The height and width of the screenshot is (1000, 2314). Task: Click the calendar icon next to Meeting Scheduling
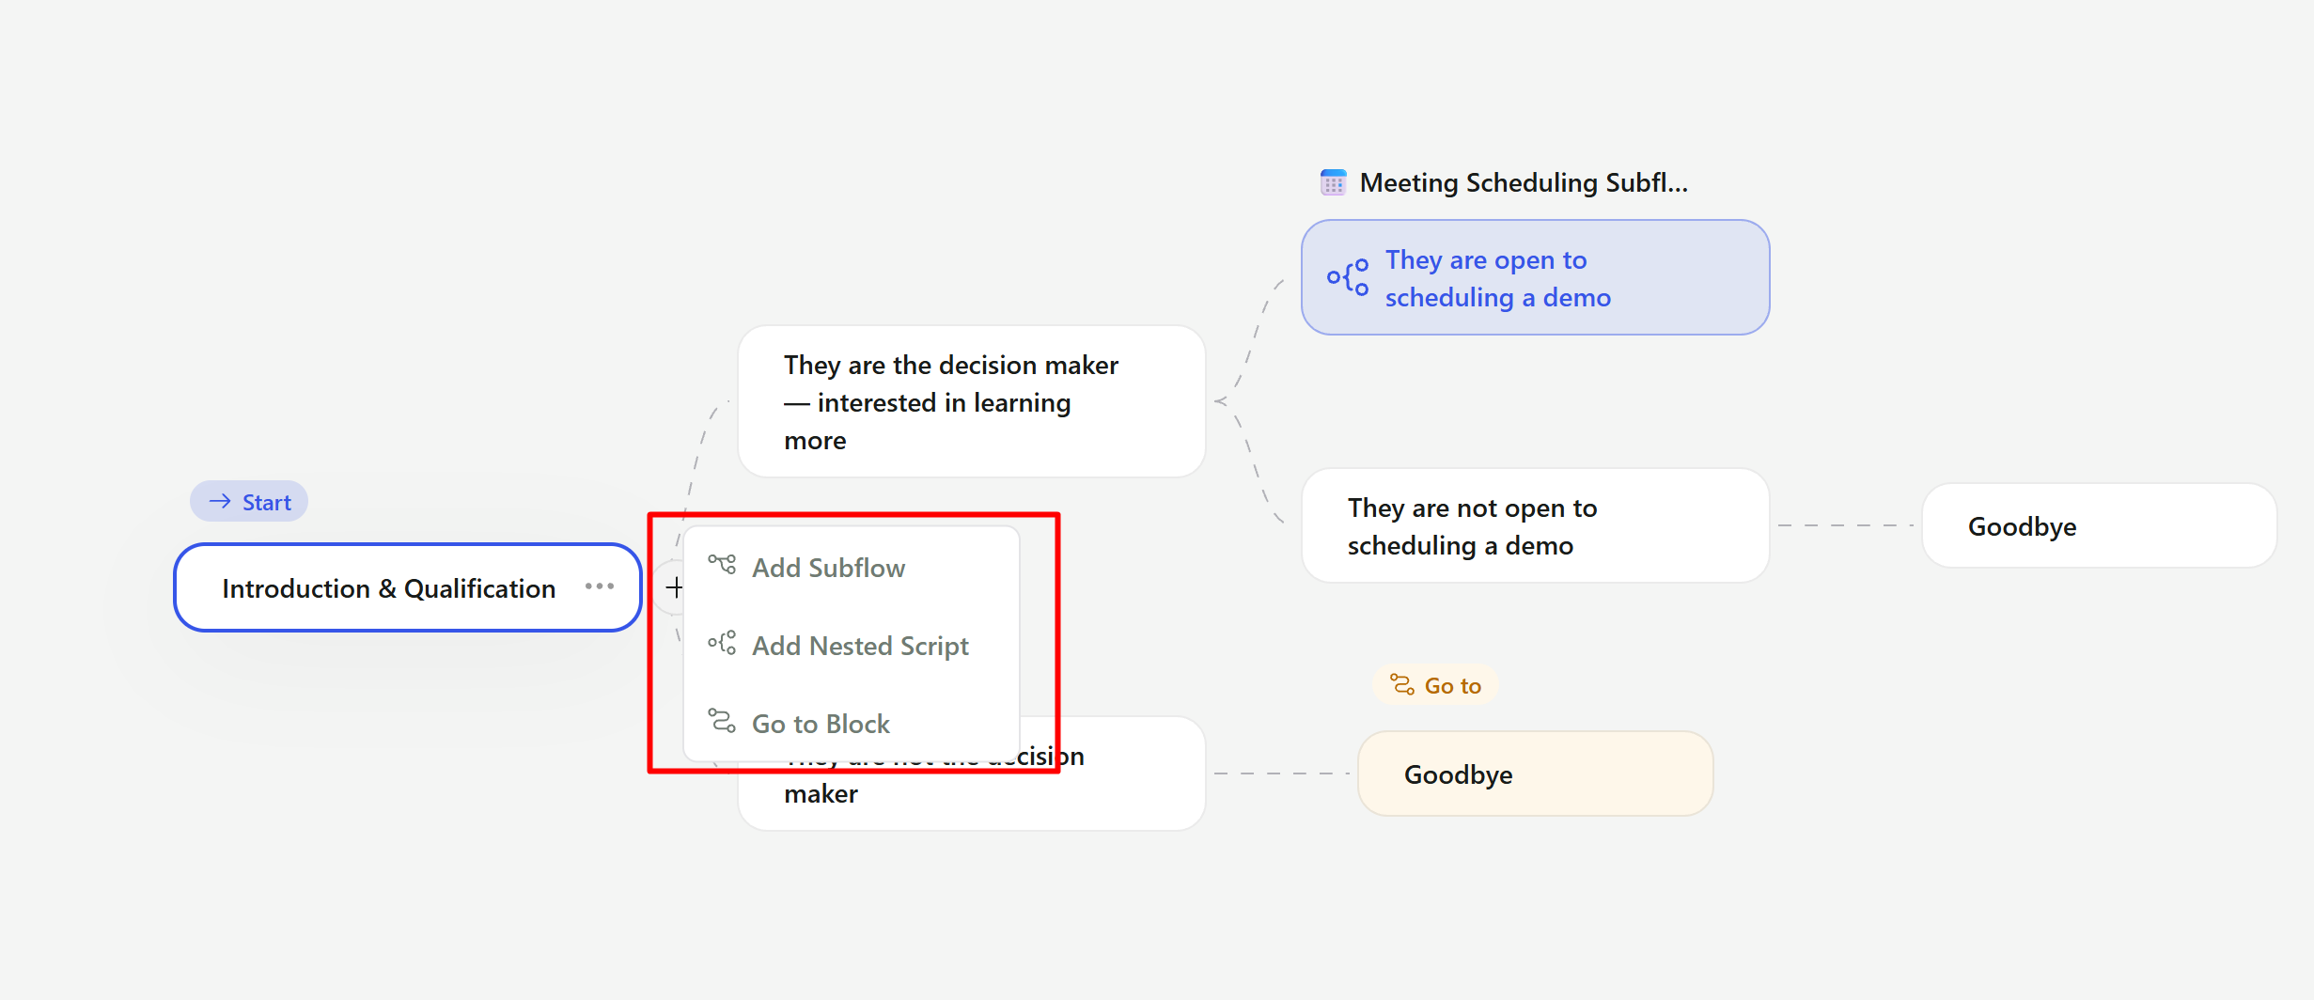click(1333, 182)
